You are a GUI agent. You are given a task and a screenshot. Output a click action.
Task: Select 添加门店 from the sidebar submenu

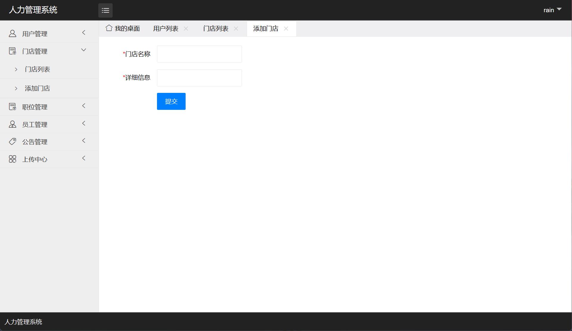pyautogui.click(x=37, y=88)
